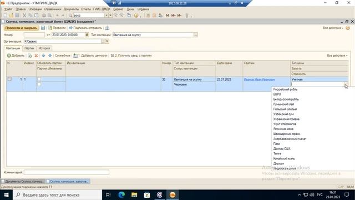Open Print preview from main toolbar

pos(49,16)
